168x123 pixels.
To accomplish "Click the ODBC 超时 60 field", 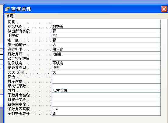I will tap(106, 72).
